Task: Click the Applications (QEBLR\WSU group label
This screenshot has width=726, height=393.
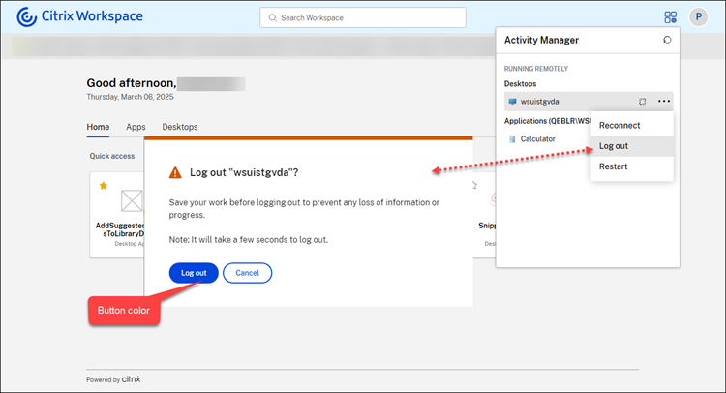Action: pyautogui.click(x=548, y=121)
